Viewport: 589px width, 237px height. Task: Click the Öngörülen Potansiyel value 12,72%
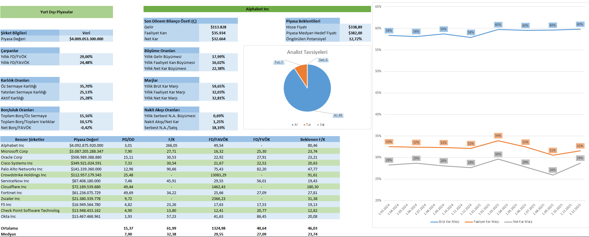355,39
